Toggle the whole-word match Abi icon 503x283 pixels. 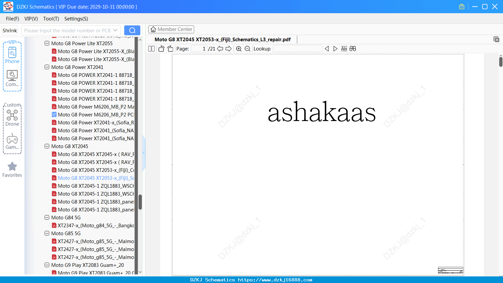344,49
